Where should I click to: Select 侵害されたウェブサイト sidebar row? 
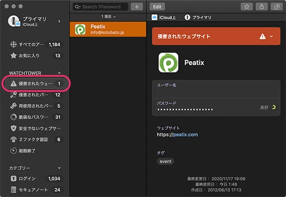[x=36, y=84]
